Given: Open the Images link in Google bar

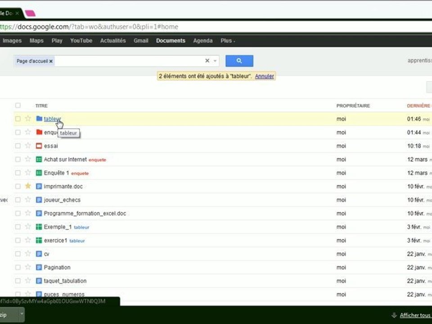Looking at the screenshot, I should (12, 41).
